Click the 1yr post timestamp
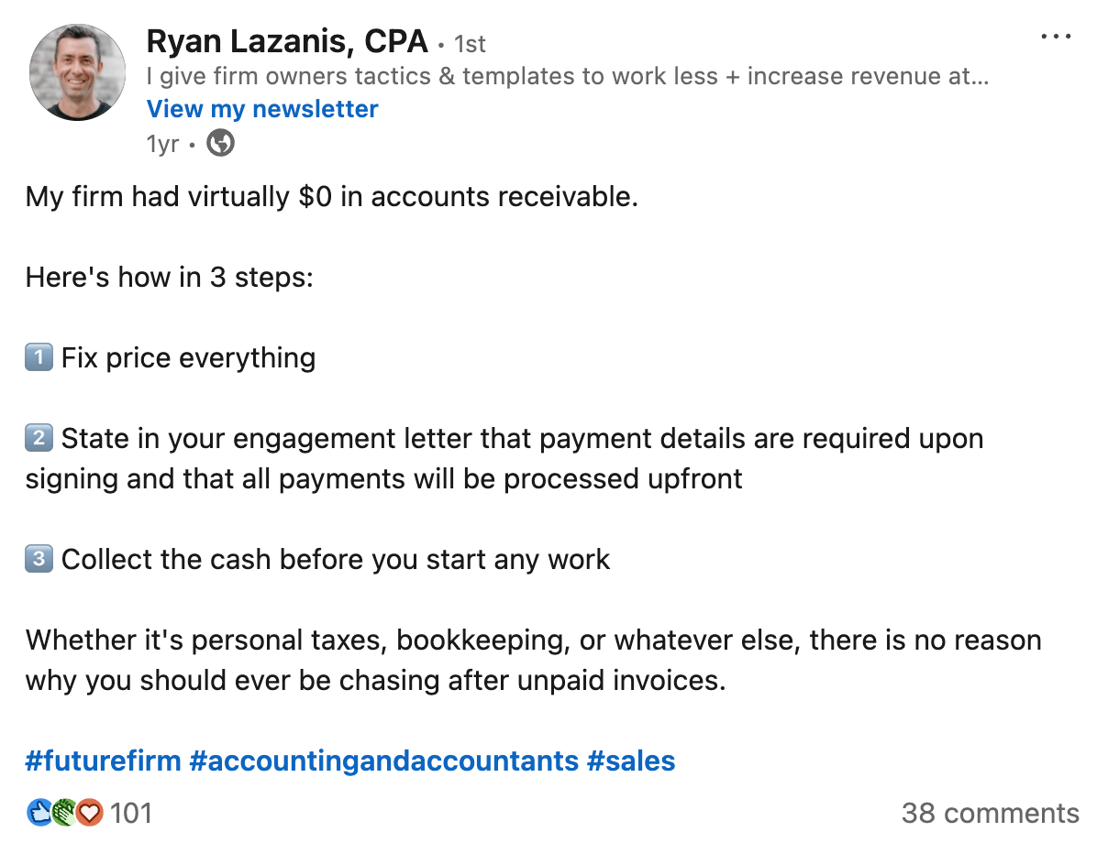 [x=161, y=143]
